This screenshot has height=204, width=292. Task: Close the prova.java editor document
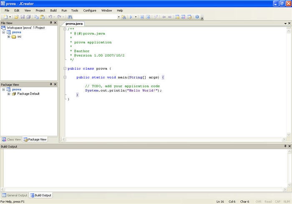tap(289, 23)
